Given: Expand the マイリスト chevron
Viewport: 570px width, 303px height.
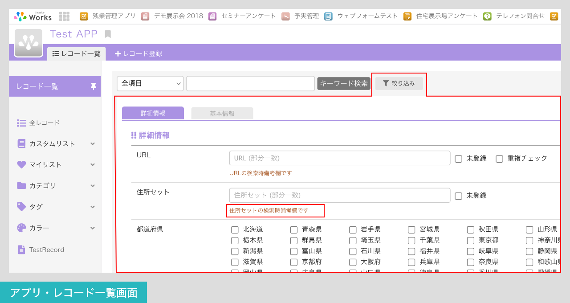Looking at the screenshot, I should (93, 164).
